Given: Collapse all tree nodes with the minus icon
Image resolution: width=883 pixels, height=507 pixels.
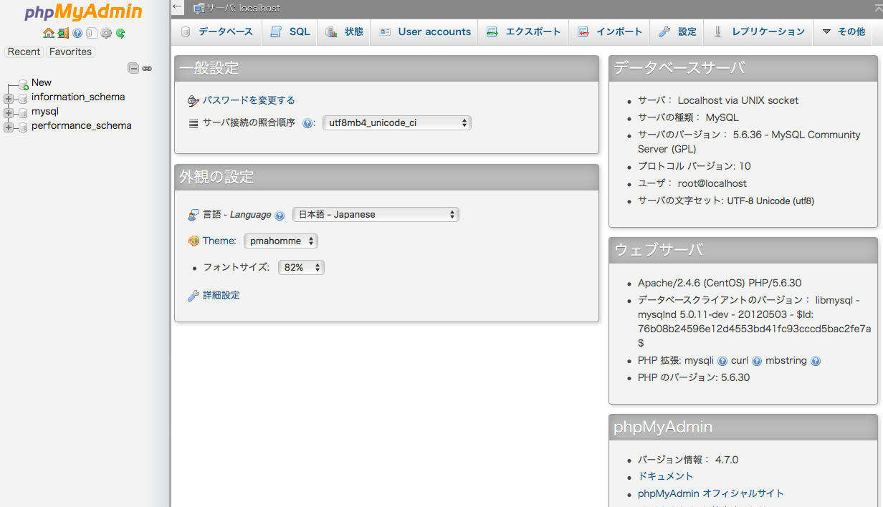Looking at the screenshot, I should pyautogui.click(x=134, y=67).
